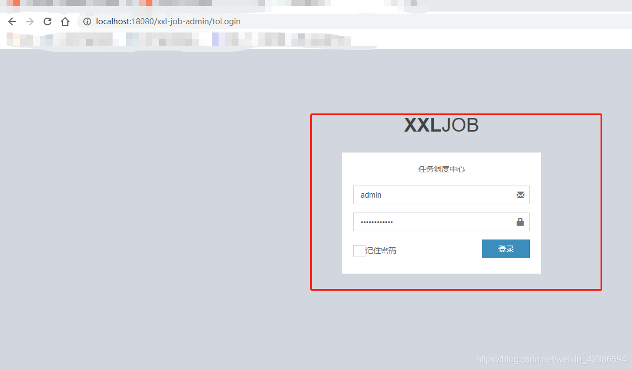The image size is (632, 370).
Task: Click the browser back arrow
Action: 12,21
